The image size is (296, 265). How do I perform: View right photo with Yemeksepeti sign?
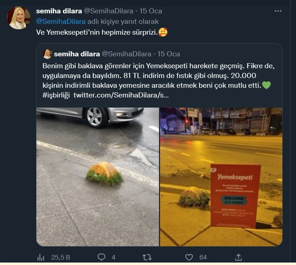point(221,177)
